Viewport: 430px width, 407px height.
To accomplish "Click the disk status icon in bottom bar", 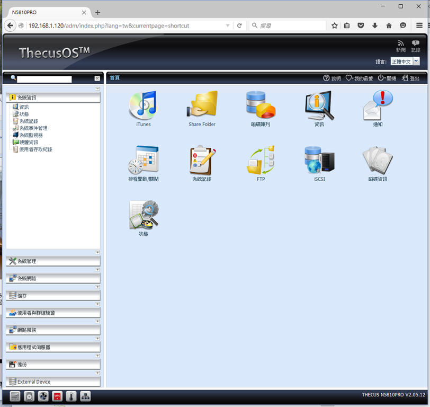I will 29,396.
